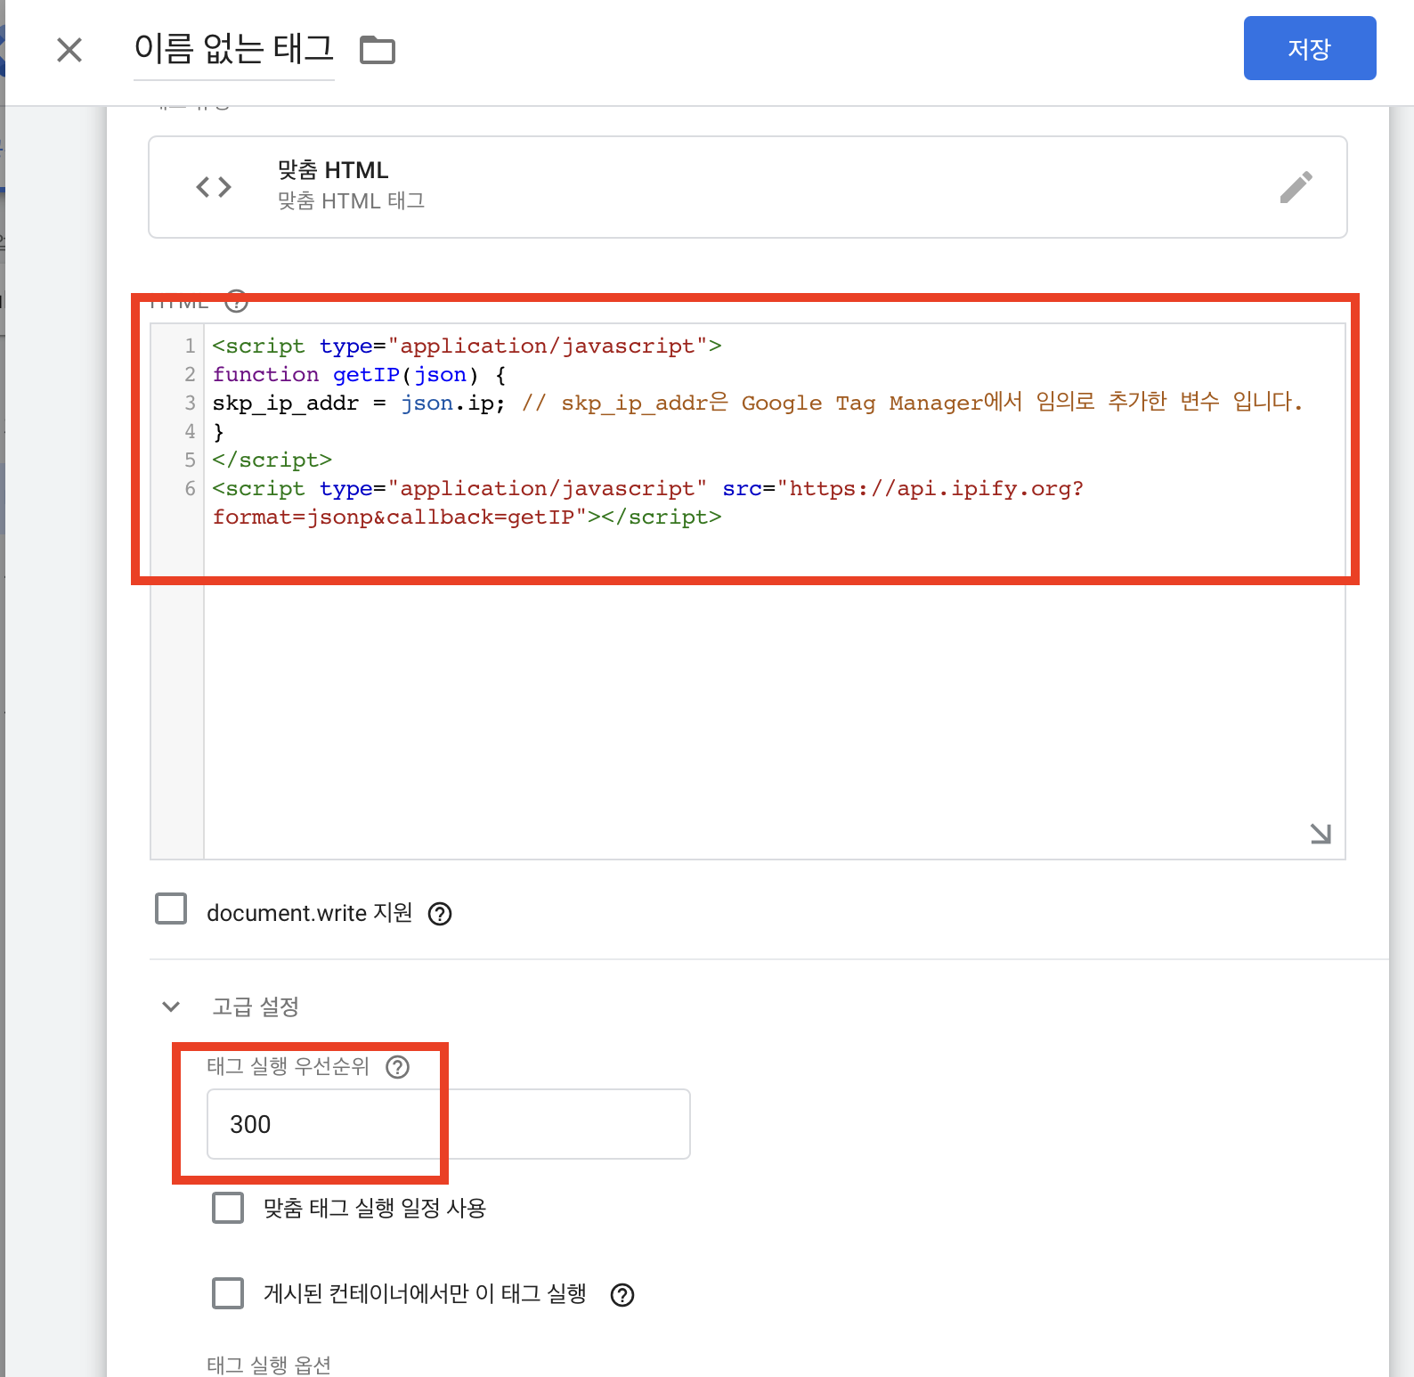1414x1377 pixels.
Task: Open the folder icon beside the tag name
Action: (x=377, y=50)
